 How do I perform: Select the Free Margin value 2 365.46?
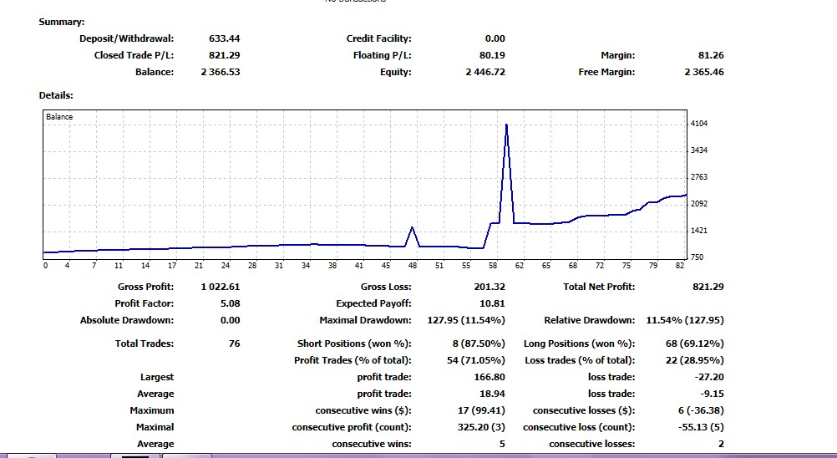704,72
